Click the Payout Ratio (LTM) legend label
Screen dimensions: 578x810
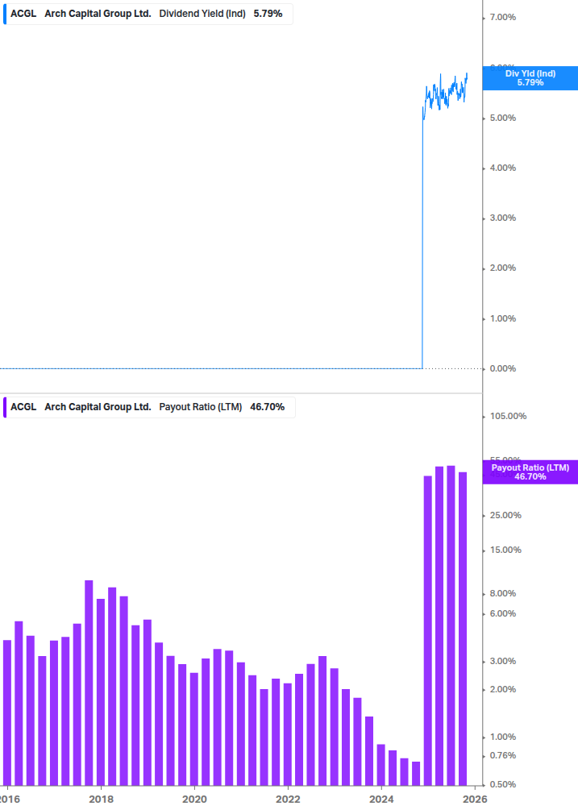(201, 407)
